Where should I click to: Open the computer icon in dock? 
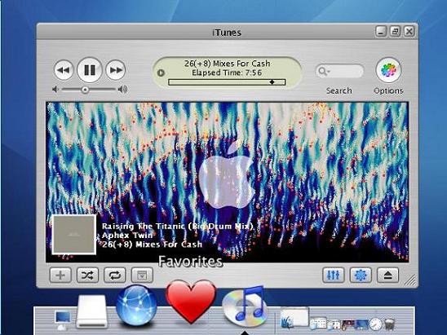pos(63,320)
